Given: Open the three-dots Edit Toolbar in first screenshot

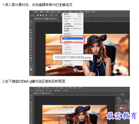Looking at the screenshot, I should 31,64.
